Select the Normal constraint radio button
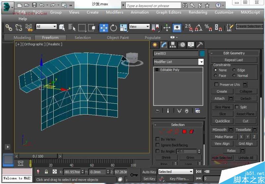Screen dimensions: 265x184 pyautogui.click(x=234, y=76)
